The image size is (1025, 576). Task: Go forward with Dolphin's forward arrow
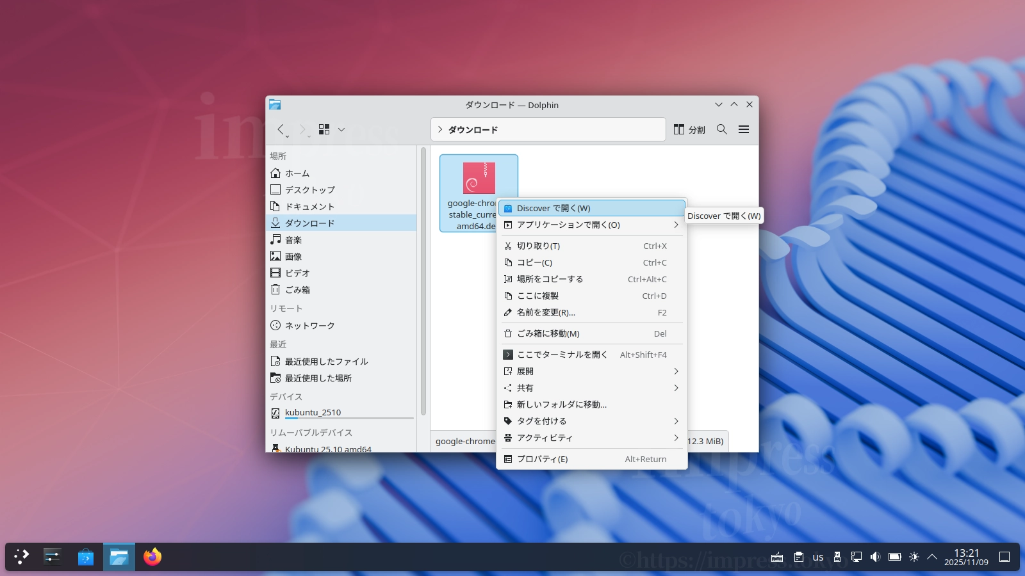tap(303, 129)
